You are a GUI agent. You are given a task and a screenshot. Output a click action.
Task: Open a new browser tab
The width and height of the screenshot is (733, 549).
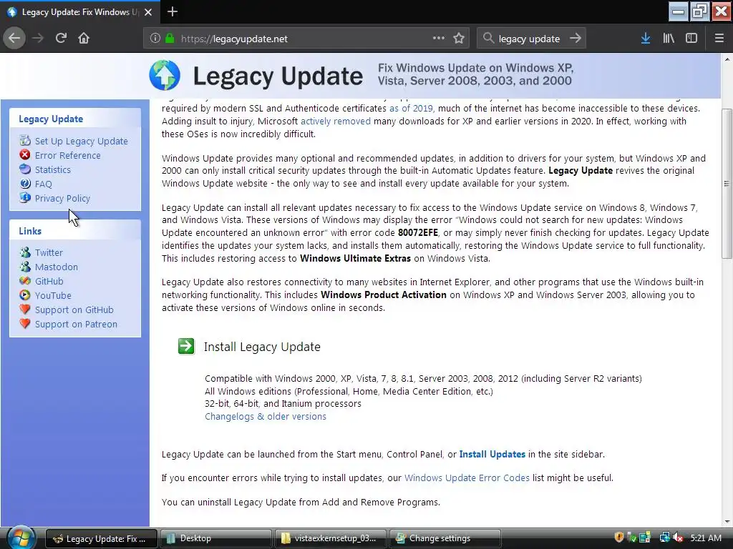pos(173,11)
